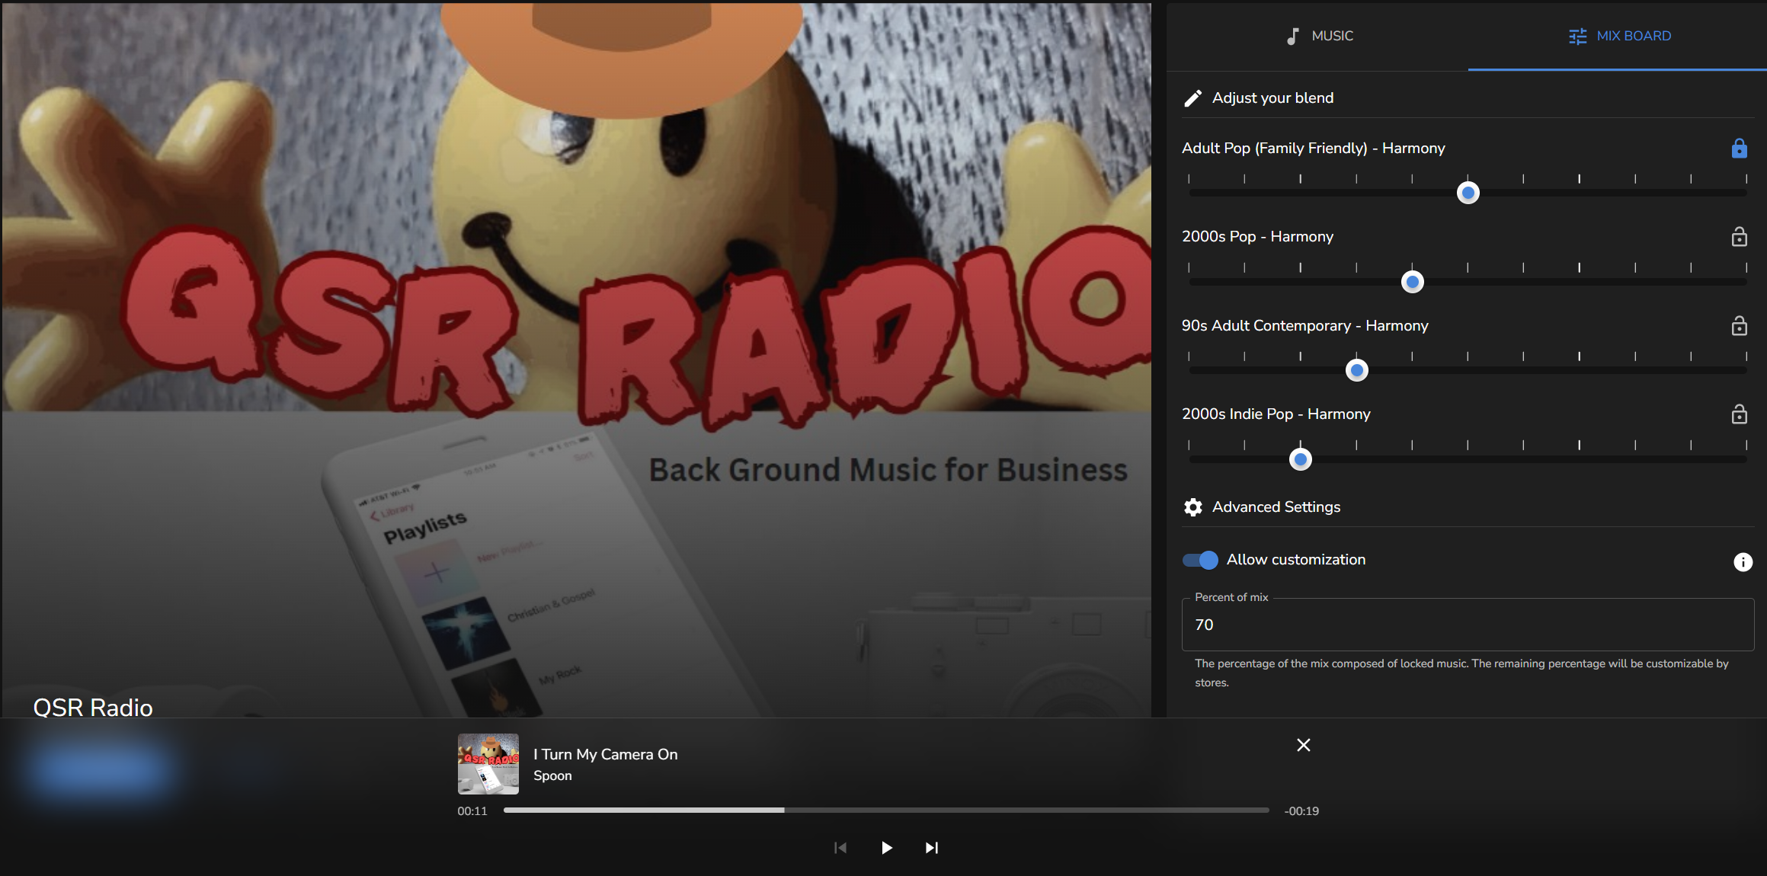Click the Percent of mix field
This screenshot has width=1767, height=876.
click(x=1468, y=625)
